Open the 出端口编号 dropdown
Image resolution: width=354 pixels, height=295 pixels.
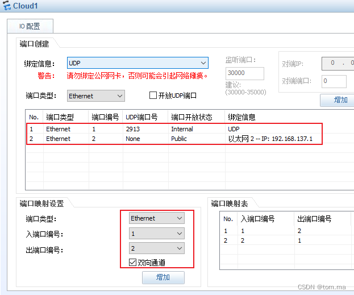click(157, 248)
